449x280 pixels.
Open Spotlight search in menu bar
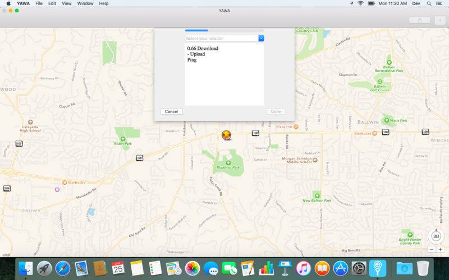coord(429,3)
